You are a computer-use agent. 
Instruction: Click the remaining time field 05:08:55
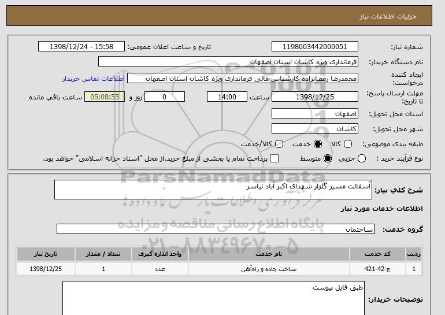[x=105, y=97]
